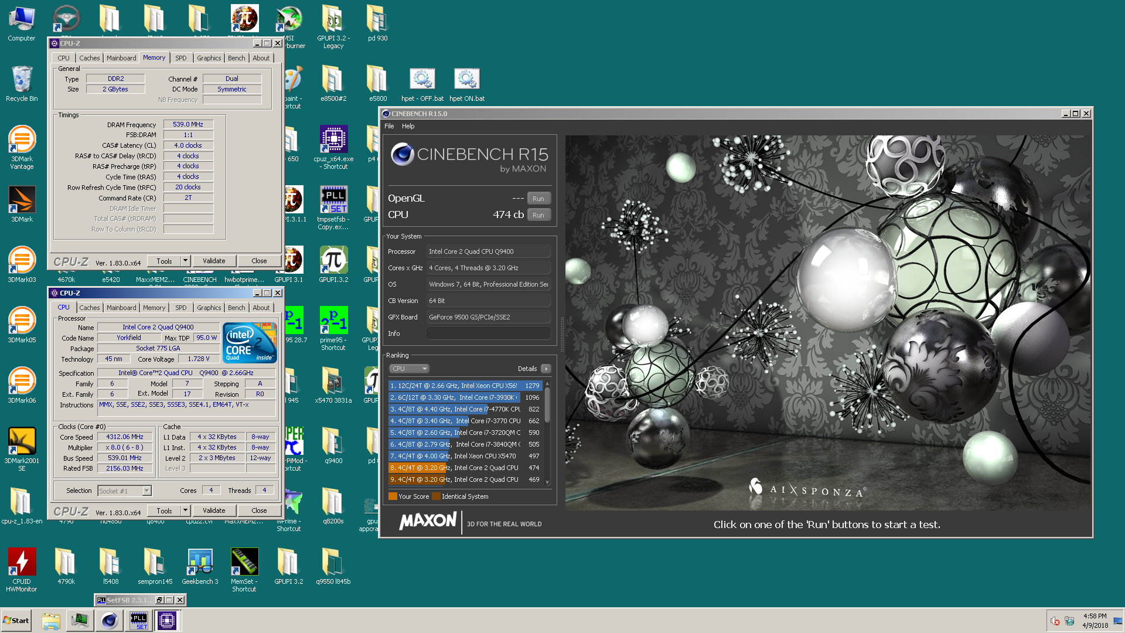Image resolution: width=1125 pixels, height=633 pixels.
Task: Open About tab in lower CPU-Z window
Action: coord(261,308)
